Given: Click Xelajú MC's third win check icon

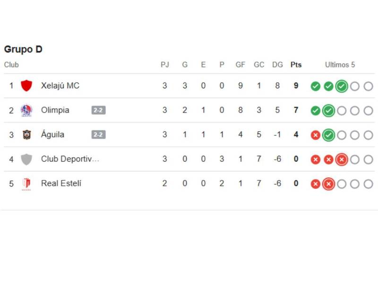Looking at the screenshot, I should [x=341, y=86].
